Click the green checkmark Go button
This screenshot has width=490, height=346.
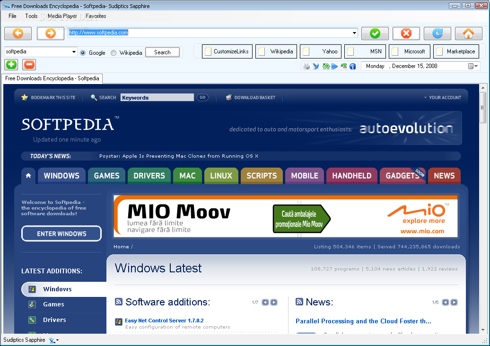pyautogui.click(x=375, y=34)
